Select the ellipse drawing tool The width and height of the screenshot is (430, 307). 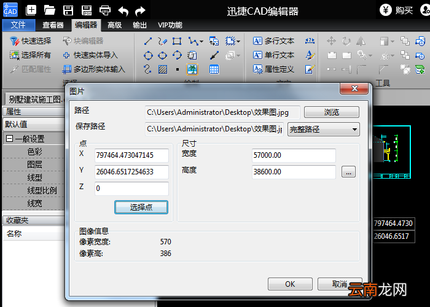click(x=162, y=56)
